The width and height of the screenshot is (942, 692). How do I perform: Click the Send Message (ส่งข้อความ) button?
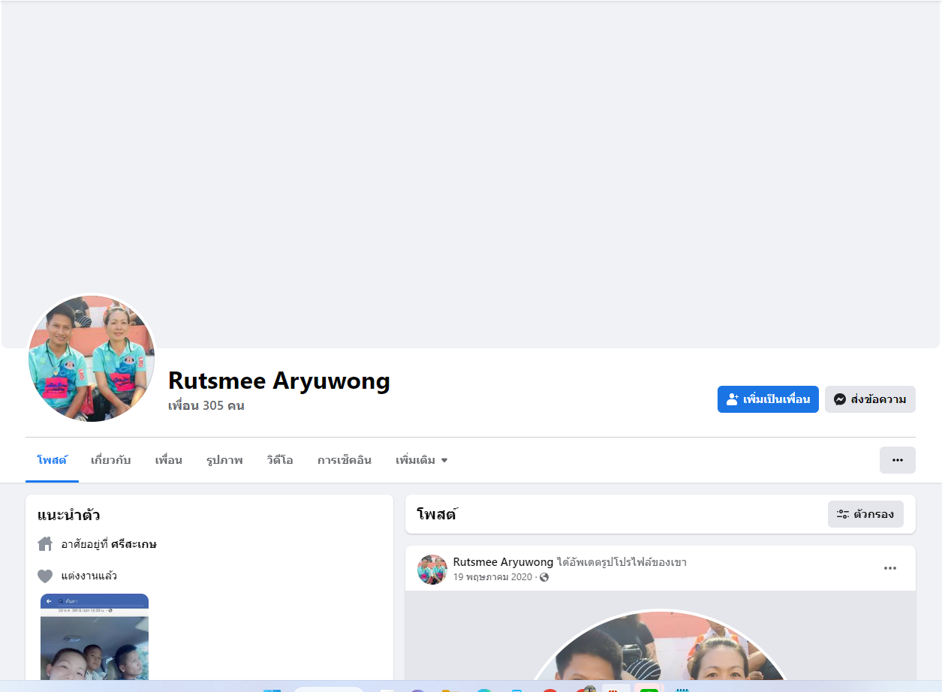(x=870, y=399)
